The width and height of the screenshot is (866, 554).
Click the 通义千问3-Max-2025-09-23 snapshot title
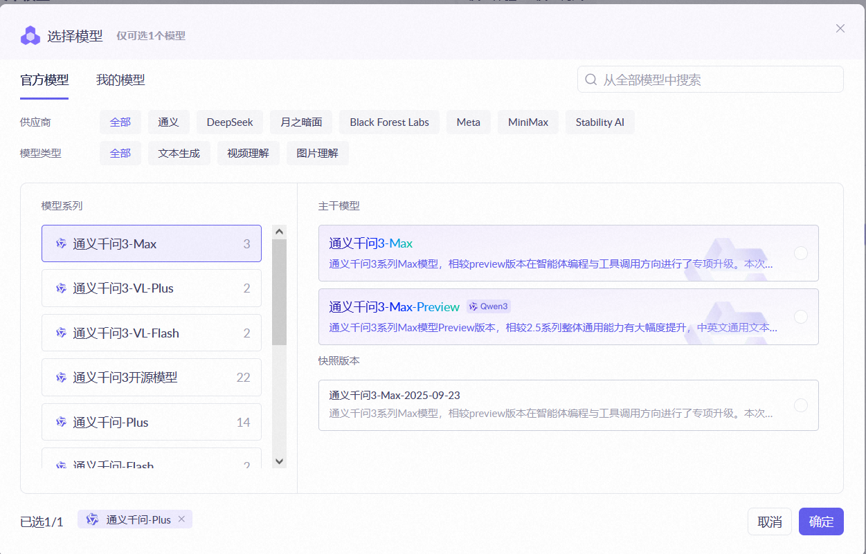pyautogui.click(x=395, y=396)
